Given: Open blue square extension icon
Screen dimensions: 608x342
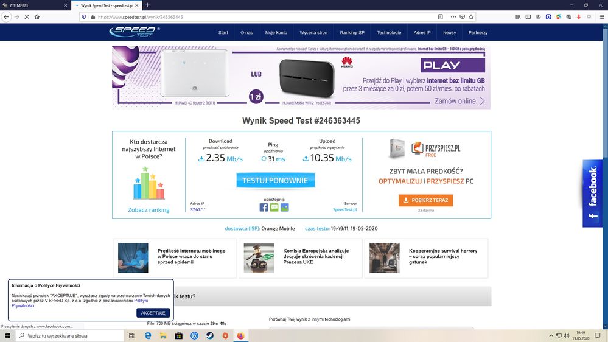Looking at the screenshot, I should [548, 17].
